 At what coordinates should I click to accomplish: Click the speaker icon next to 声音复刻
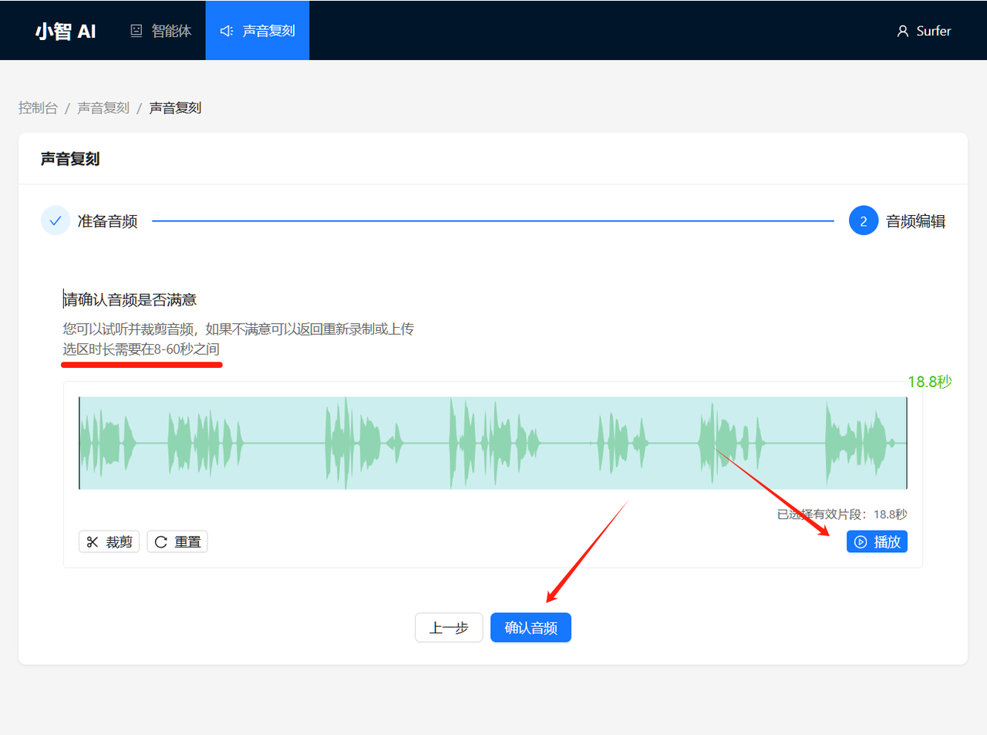click(x=225, y=30)
